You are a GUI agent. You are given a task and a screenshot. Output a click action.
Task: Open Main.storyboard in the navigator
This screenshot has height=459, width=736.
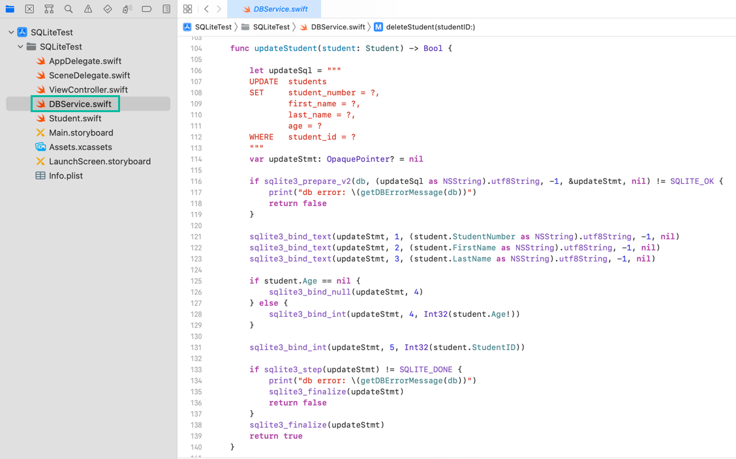tap(81, 133)
